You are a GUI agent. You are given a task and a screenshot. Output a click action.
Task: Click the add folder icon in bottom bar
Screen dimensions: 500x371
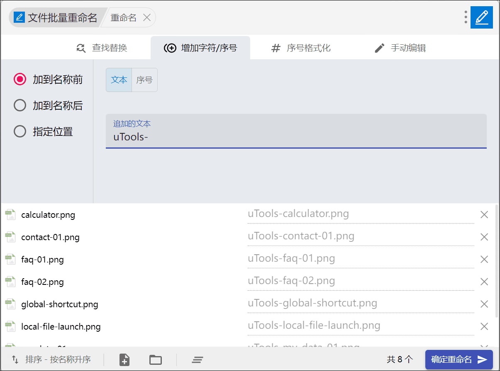pyautogui.click(x=156, y=359)
